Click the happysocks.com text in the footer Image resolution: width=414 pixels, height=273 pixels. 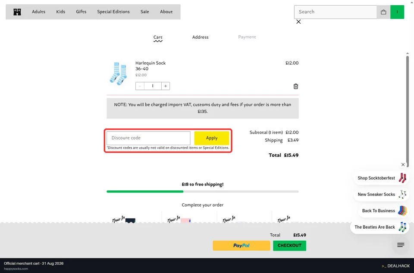[16, 269]
